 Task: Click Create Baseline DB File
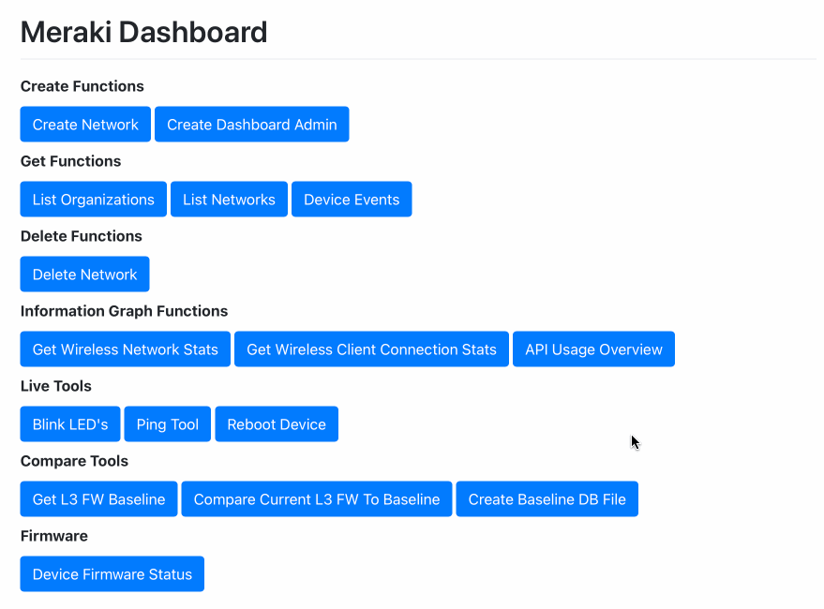547,498
